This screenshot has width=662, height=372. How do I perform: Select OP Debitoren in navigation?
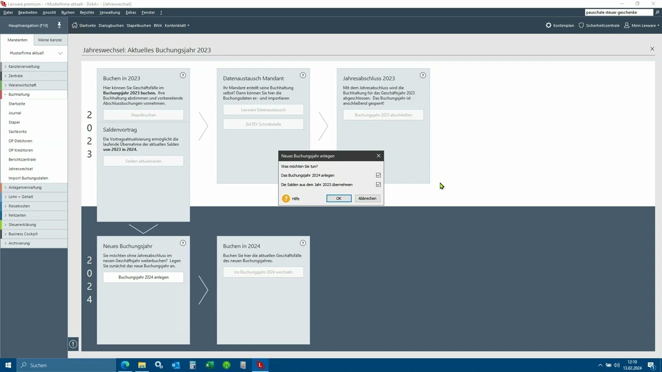(x=20, y=141)
